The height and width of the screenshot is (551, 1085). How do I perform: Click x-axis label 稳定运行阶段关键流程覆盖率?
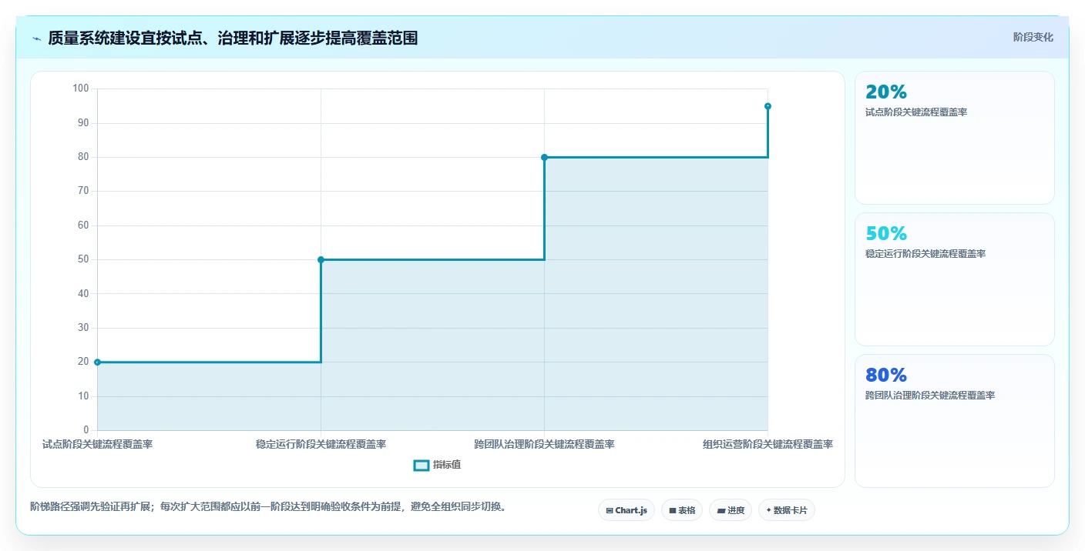(321, 444)
